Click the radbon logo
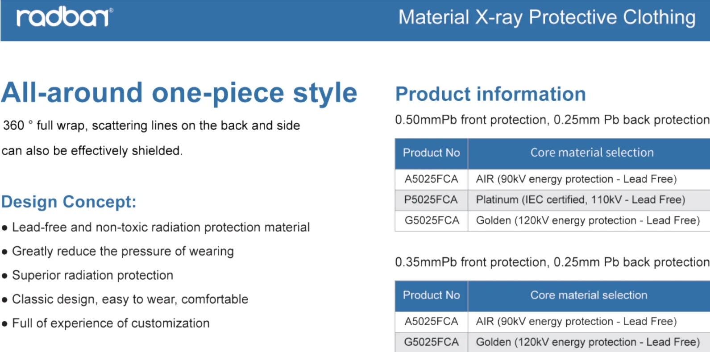Viewport: 710px width, 352px height. 65,17
